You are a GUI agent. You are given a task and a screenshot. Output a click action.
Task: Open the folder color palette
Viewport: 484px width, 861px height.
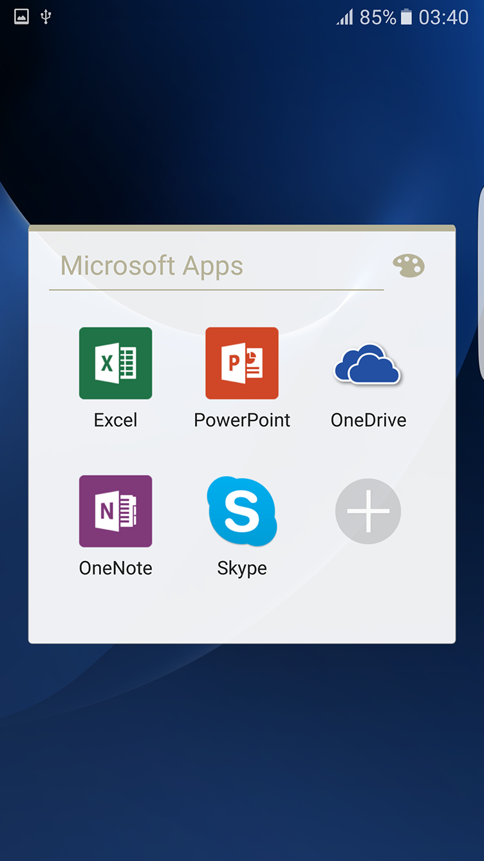tap(409, 265)
